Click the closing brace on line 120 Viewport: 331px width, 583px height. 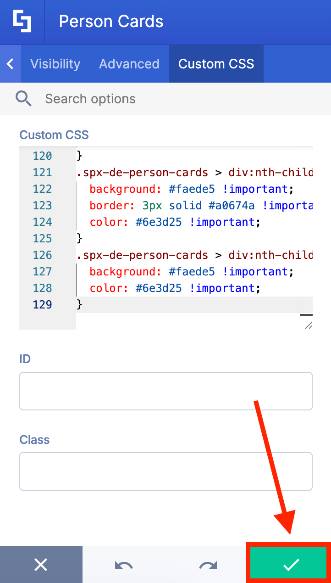tap(79, 156)
